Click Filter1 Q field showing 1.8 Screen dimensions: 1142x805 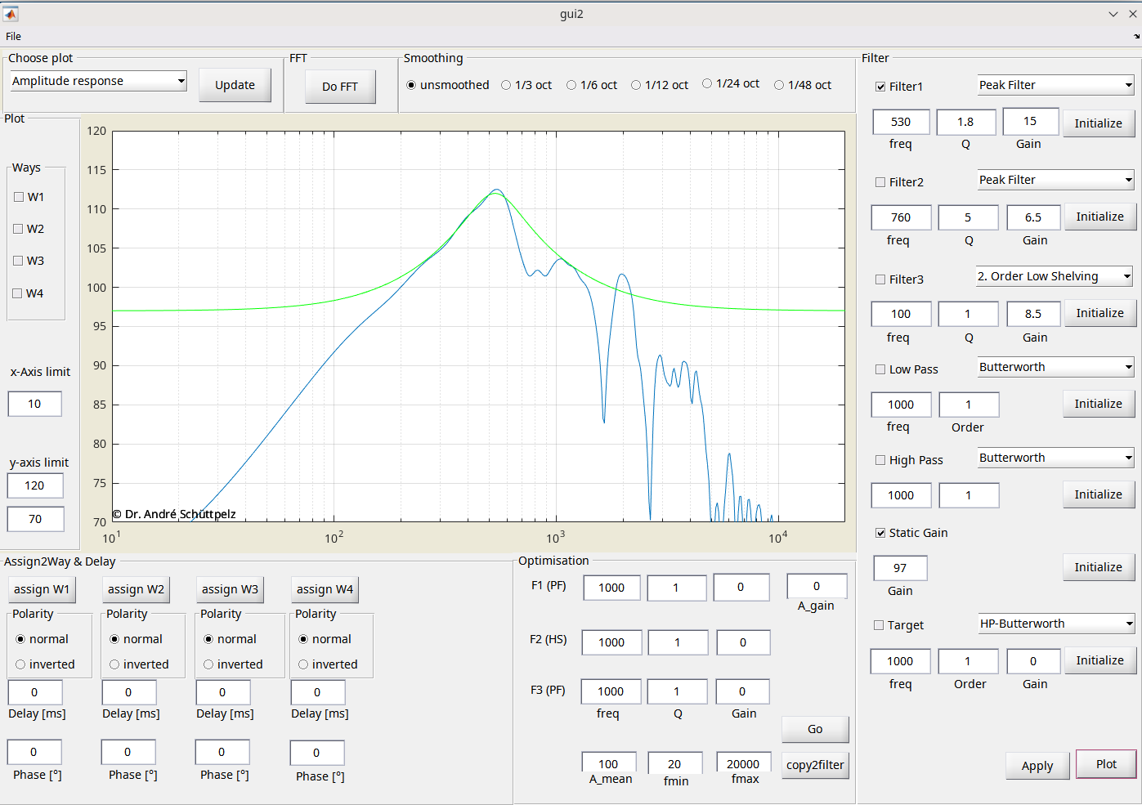point(965,122)
